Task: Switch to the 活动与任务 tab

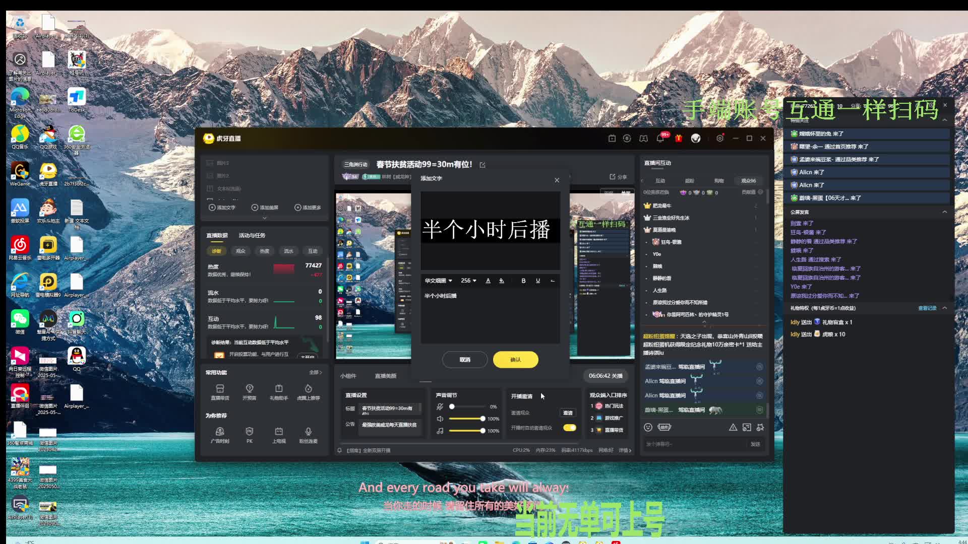Action: [252, 235]
